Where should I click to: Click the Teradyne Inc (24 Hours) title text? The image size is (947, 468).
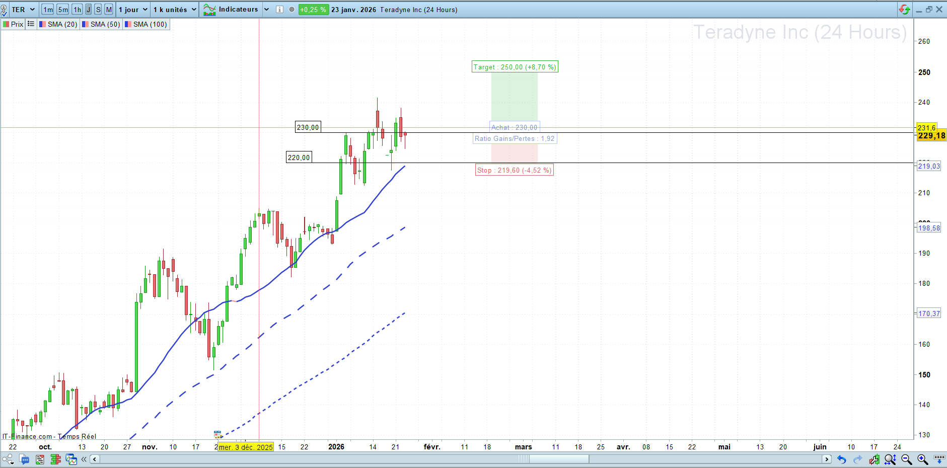[419, 10]
